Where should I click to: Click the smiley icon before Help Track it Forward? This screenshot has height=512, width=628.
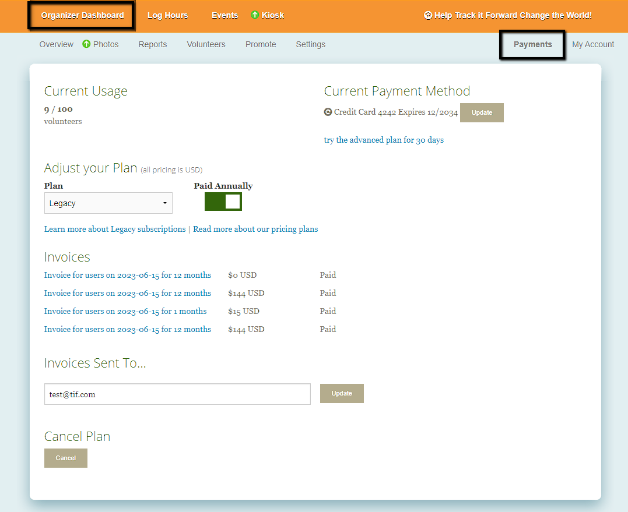428,16
